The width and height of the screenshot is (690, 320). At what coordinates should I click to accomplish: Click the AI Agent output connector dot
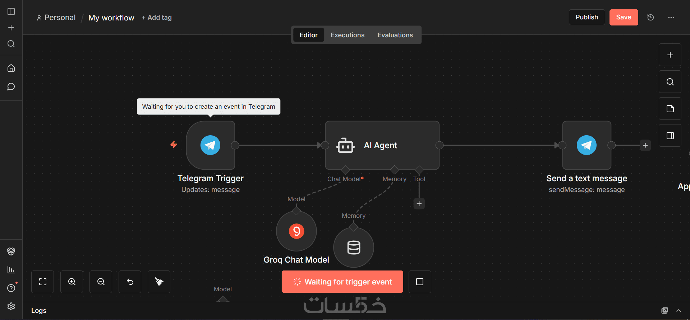(439, 145)
